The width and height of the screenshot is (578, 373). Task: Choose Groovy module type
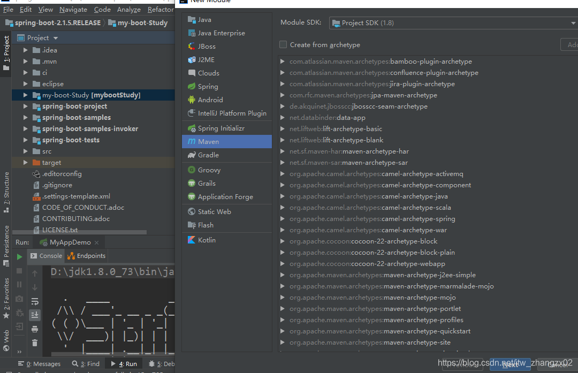(227, 170)
